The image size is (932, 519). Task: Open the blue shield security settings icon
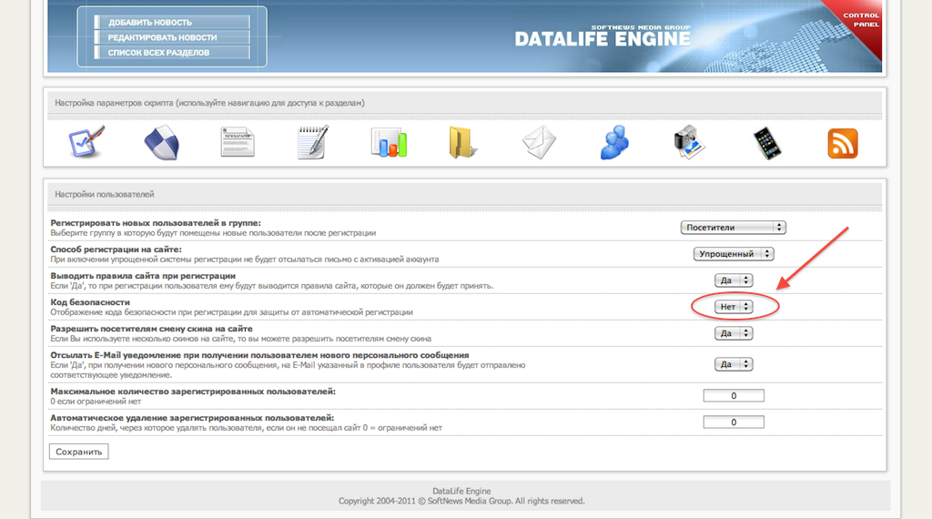pos(162,143)
